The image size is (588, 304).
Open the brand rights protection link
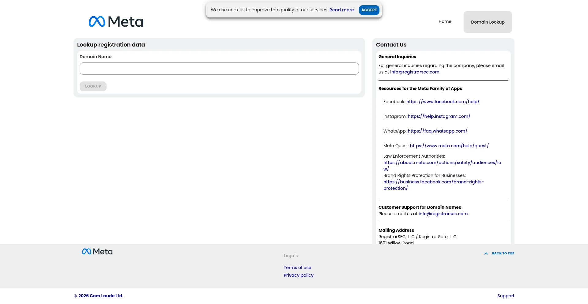point(433,185)
